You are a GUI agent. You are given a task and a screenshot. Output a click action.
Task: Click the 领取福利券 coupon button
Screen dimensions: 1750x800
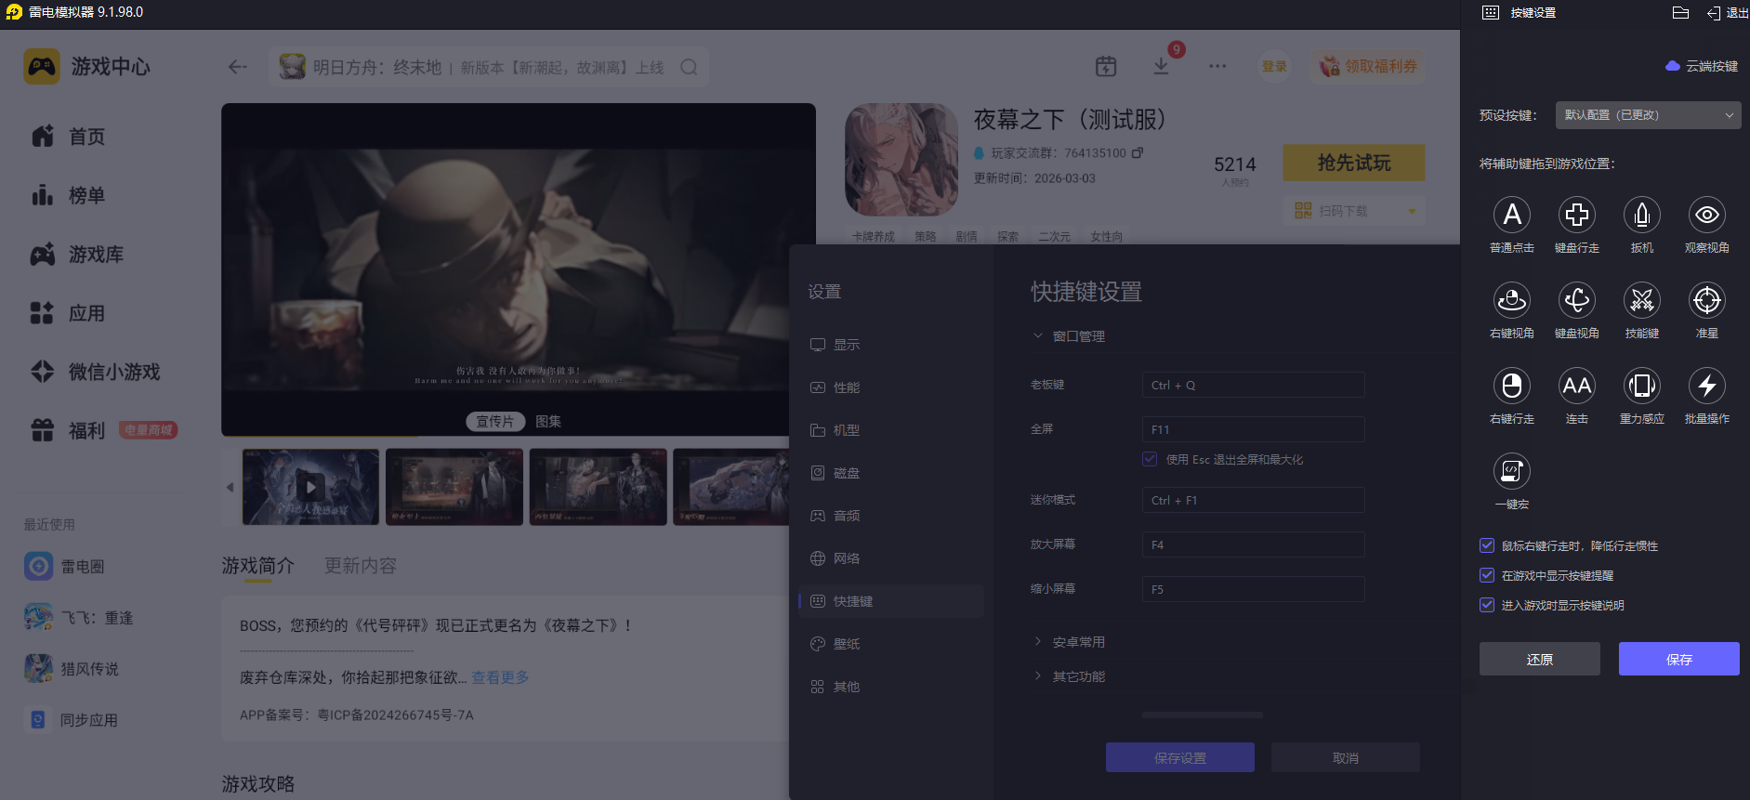click(x=1368, y=66)
